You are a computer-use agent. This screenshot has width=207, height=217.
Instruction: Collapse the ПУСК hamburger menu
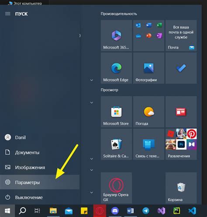[x=8, y=14]
